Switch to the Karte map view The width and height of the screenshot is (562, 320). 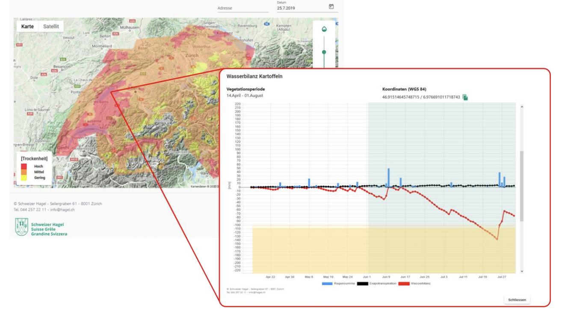(27, 26)
